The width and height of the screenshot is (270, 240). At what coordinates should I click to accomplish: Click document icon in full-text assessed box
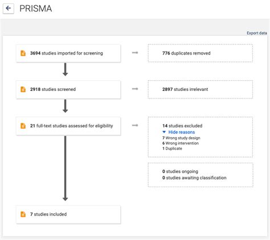[23, 126]
